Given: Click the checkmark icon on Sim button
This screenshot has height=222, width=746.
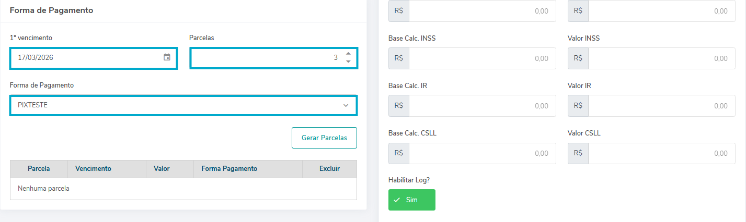Looking at the screenshot, I should (397, 200).
